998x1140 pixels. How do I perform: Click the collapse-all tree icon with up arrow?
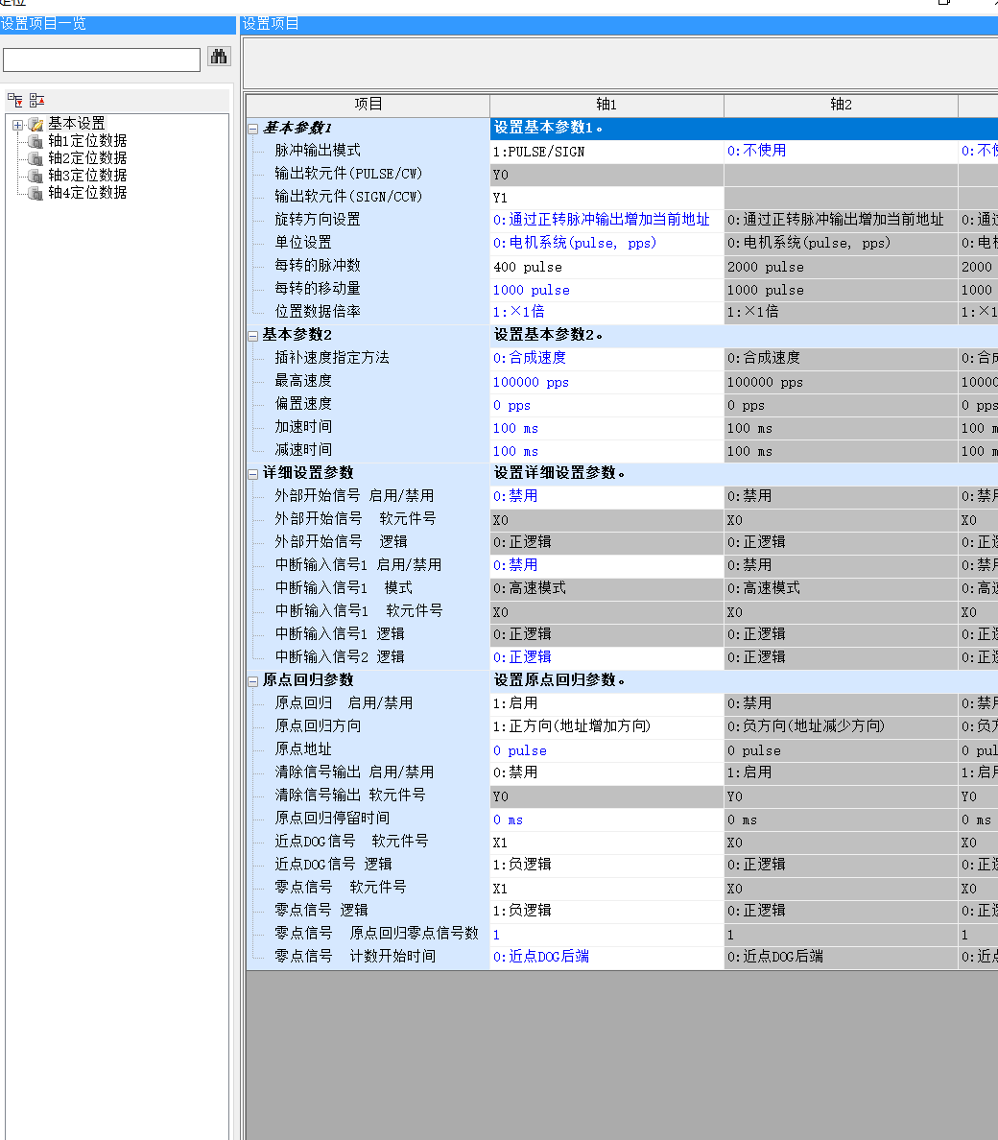(x=37, y=100)
